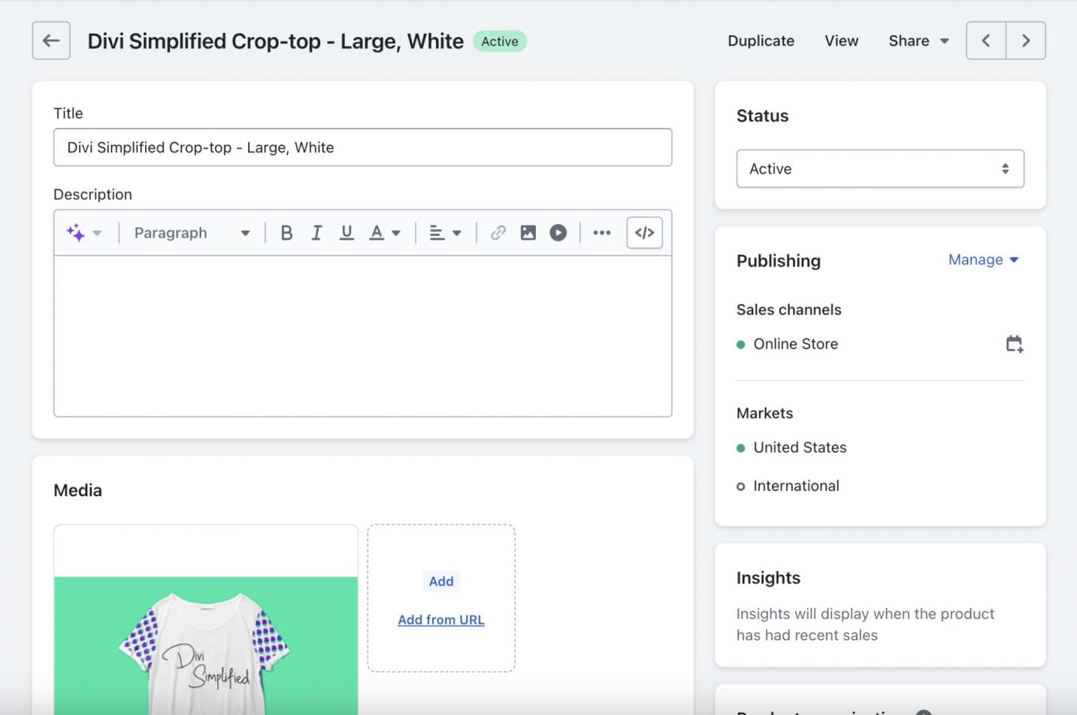Open more formatting options ellipsis
The height and width of the screenshot is (715, 1077).
click(601, 233)
